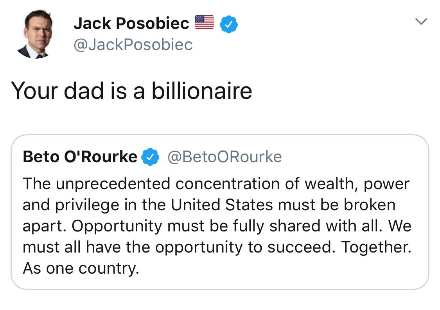The width and height of the screenshot is (440, 310).
Task: Click "must all have the opportunity" line
Action: (x=133, y=247)
